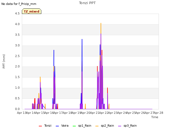Click the Apr 28 x-axis tick label

coord(159,113)
